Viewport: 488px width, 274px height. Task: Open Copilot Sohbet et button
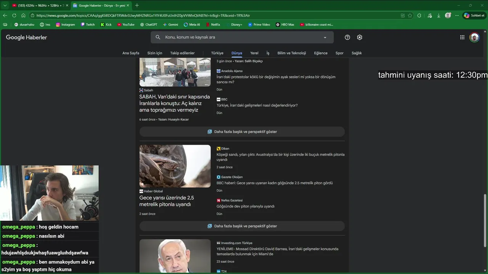(474, 16)
